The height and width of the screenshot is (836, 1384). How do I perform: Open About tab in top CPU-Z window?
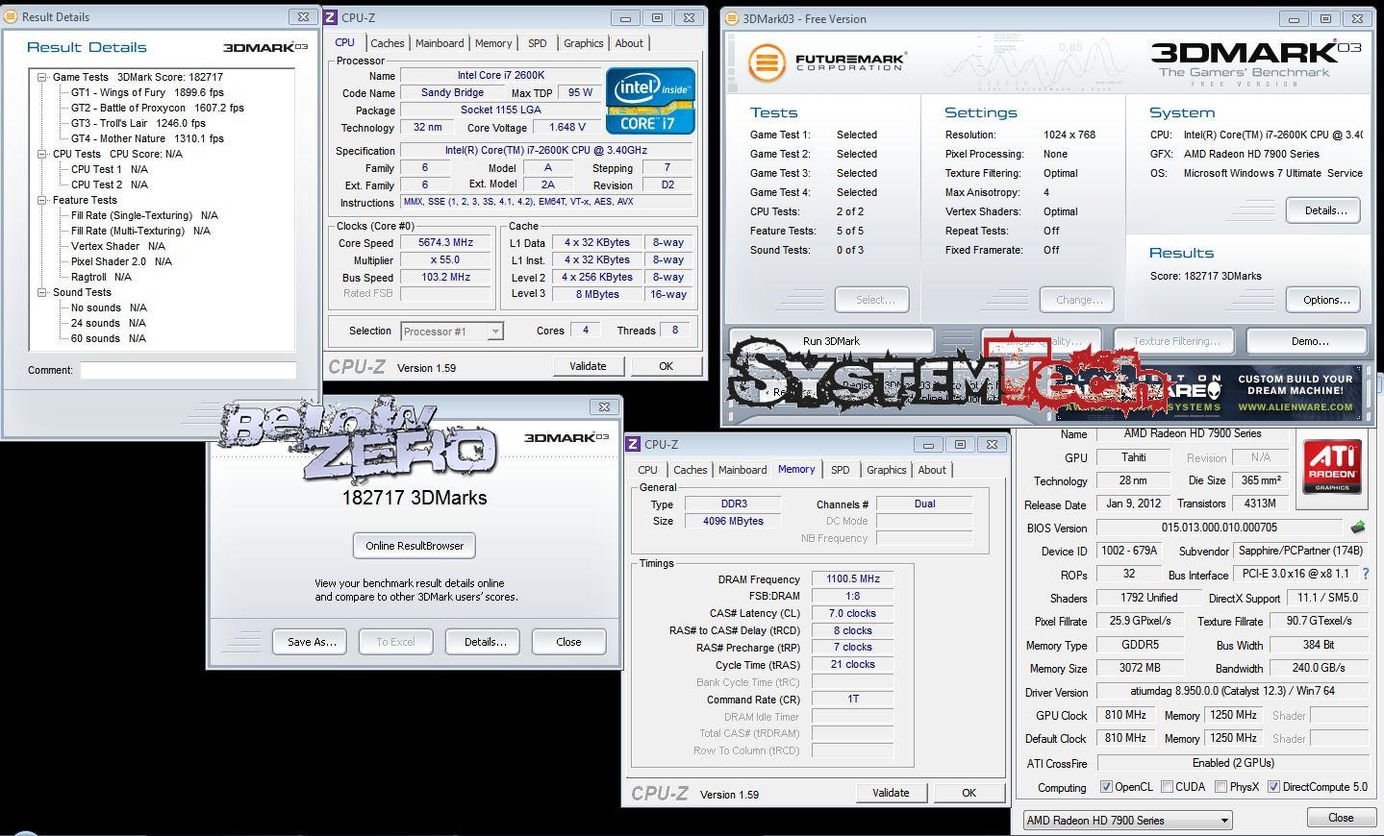pyautogui.click(x=629, y=43)
